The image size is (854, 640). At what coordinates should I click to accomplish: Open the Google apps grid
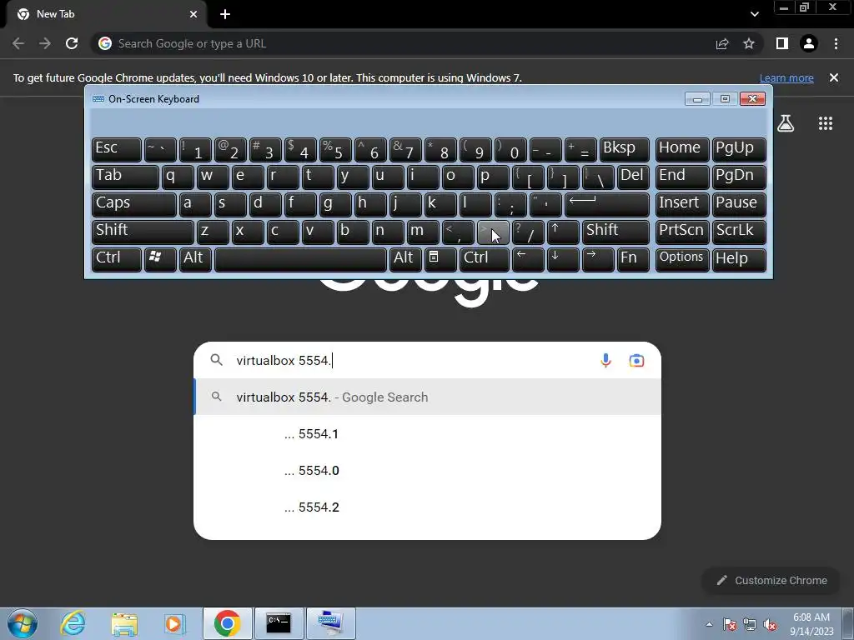(826, 123)
